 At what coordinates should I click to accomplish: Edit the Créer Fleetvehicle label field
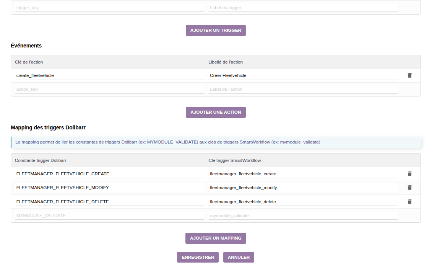(303, 75)
